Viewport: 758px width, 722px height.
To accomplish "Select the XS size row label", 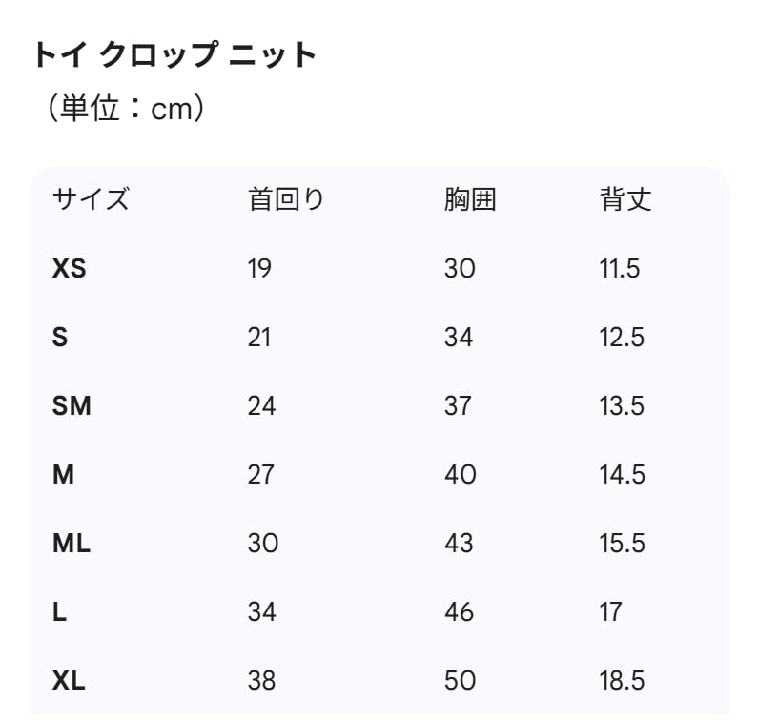I will [x=69, y=269].
